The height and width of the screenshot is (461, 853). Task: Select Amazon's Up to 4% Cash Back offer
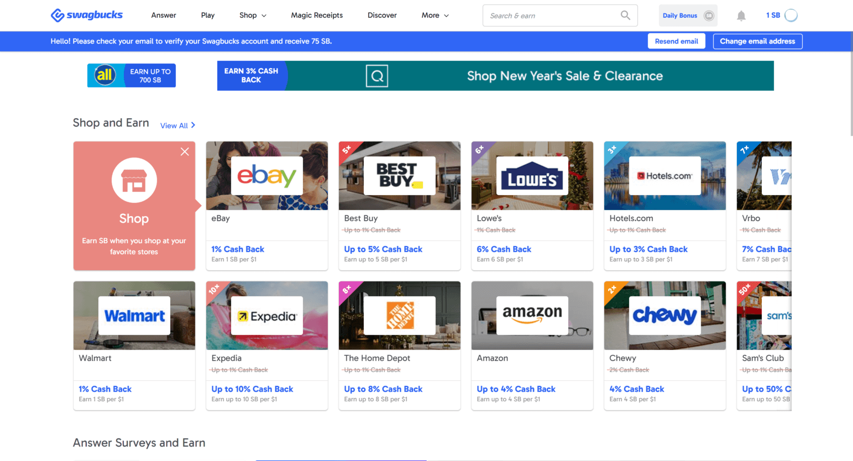click(516, 389)
